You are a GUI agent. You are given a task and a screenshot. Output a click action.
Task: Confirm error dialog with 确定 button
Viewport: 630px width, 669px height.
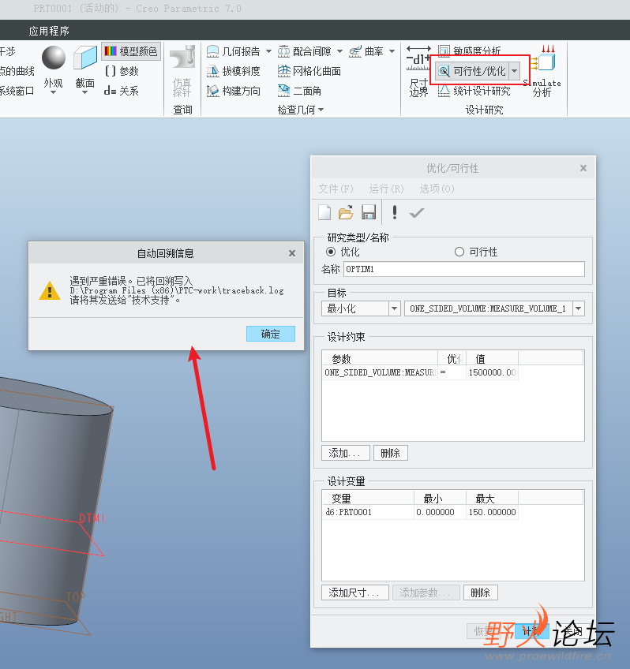[x=271, y=334]
